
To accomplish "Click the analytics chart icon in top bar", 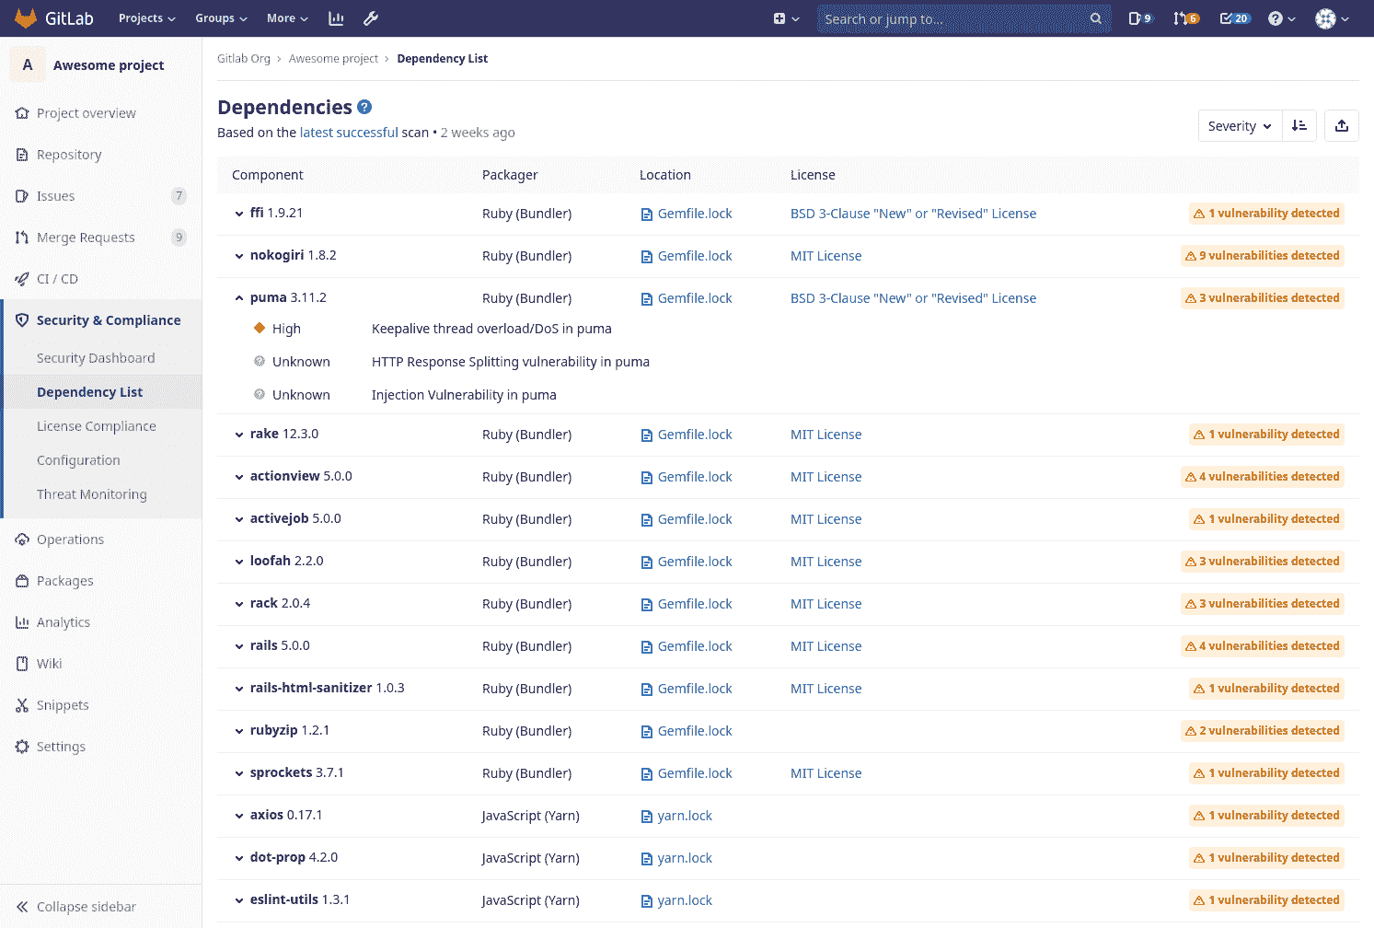I will 336,17.
